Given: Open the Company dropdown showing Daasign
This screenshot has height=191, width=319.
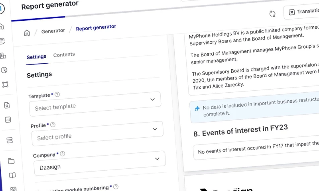Looking at the screenshot, I should click(x=100, y=164).
